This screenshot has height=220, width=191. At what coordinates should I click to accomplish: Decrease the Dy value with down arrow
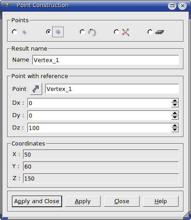click(x=175, y=118)
